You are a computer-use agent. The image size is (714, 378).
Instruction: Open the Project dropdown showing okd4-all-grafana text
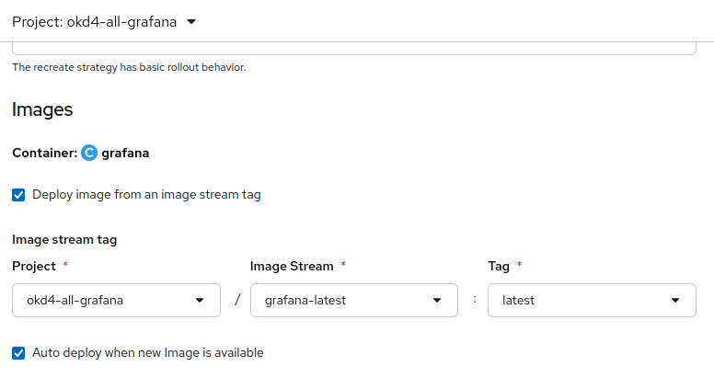click(x=101, y=300)
